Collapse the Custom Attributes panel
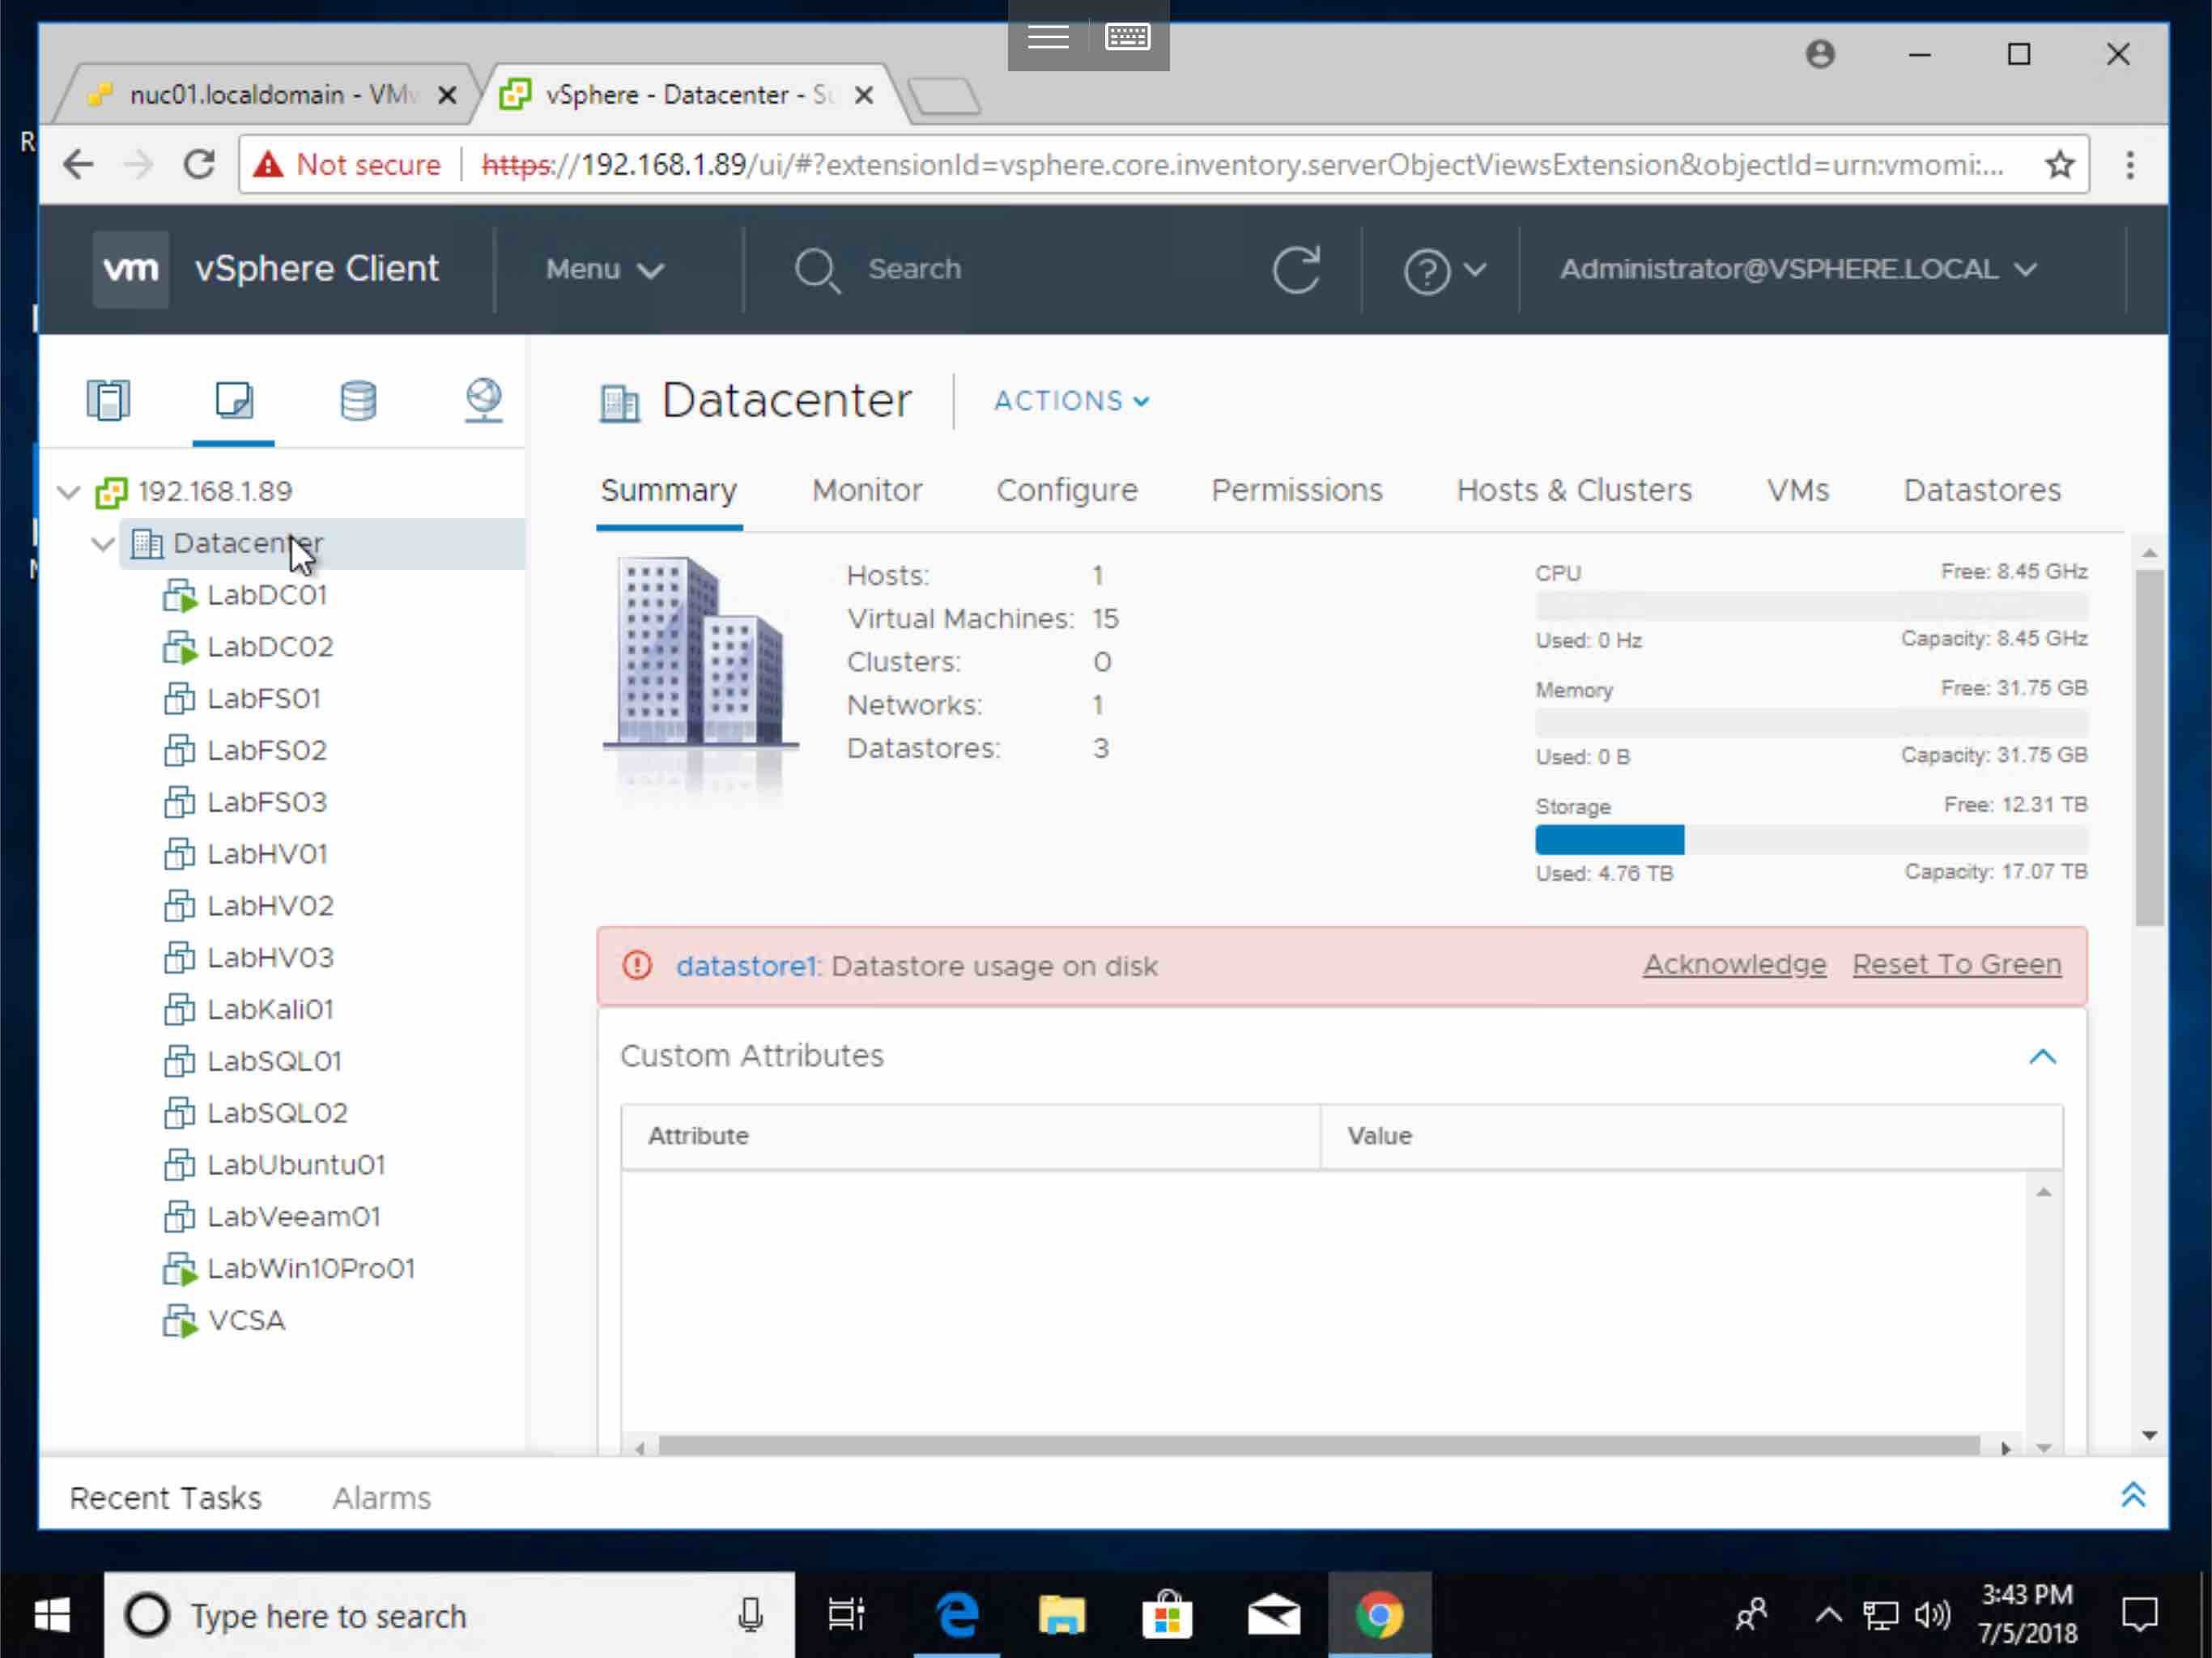The image size is (2212, 1658). click(2042, 1057)
